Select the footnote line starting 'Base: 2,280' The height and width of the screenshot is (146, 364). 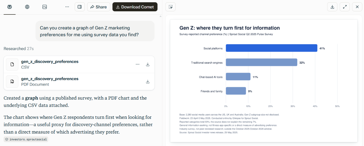tap(229, 115)
